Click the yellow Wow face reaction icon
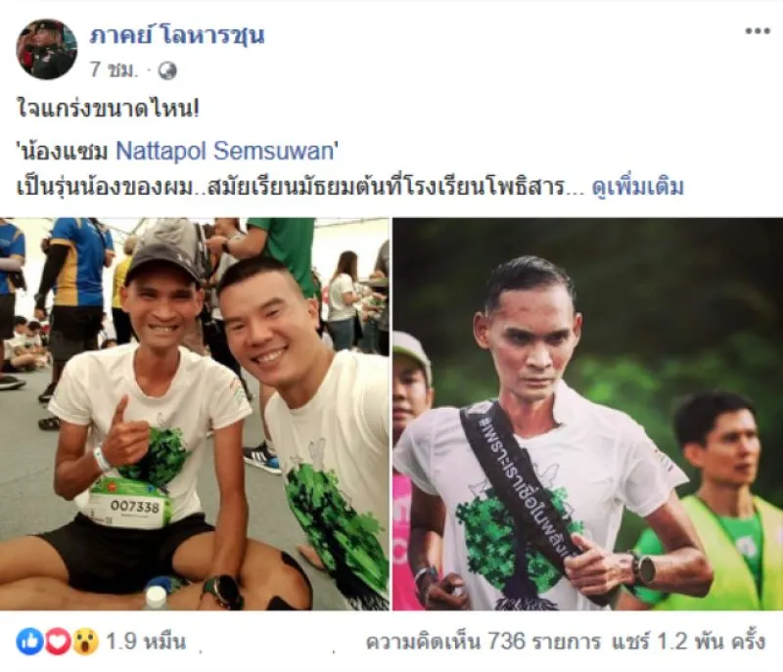Image resolution: width=783 pixels, height=672 pixels. (85, 641)
